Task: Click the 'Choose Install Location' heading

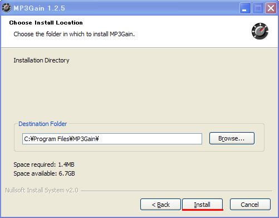Action: [x=46, y=23]
